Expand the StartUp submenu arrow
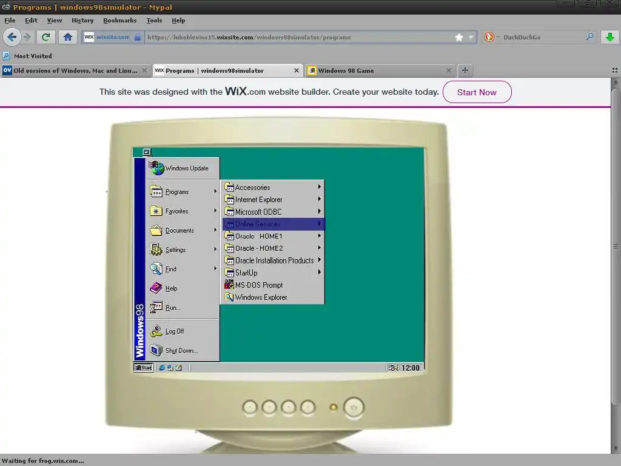This screenshot has height=466, width=621. pyautogui.click(x=319, y=272)
